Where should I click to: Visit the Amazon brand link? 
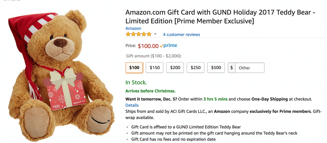click(133, 28)
